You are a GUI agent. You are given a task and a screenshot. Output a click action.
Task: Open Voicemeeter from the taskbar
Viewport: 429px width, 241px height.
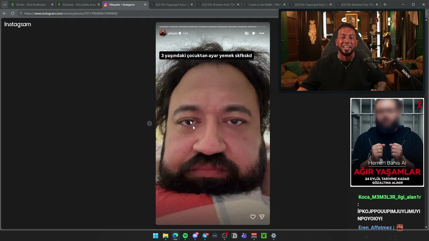click(254, 236)
